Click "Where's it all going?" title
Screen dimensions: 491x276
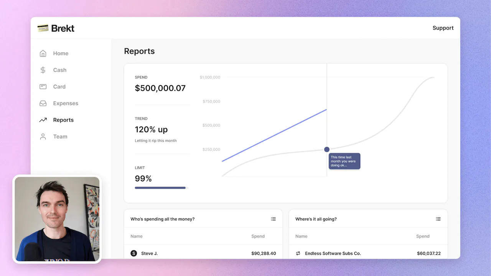[316, 219]
